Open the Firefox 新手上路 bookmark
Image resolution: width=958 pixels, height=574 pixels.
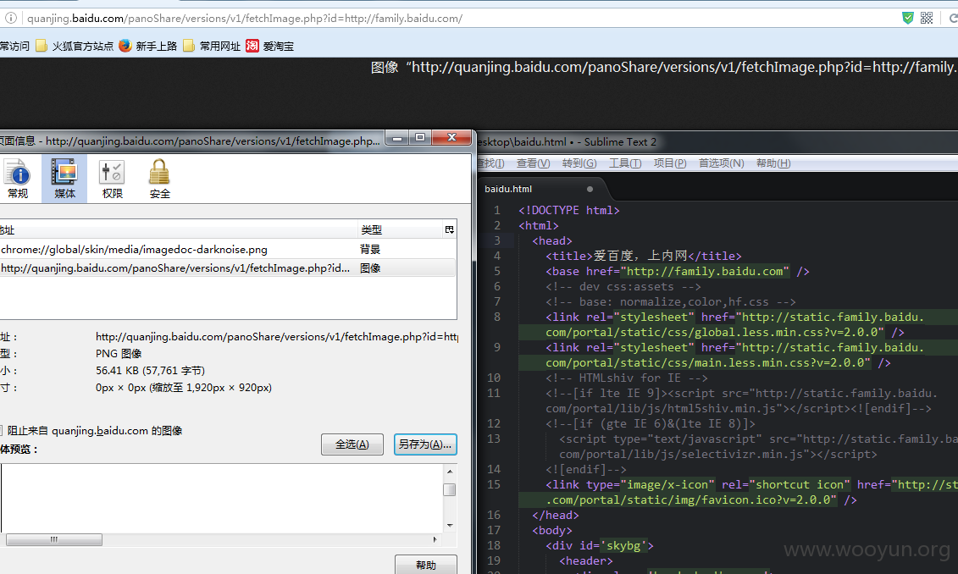[x=148, y=46]
